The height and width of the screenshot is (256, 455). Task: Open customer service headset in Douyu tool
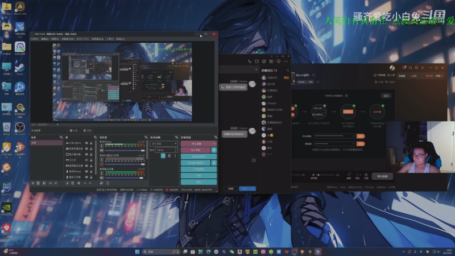click(410, 68)
